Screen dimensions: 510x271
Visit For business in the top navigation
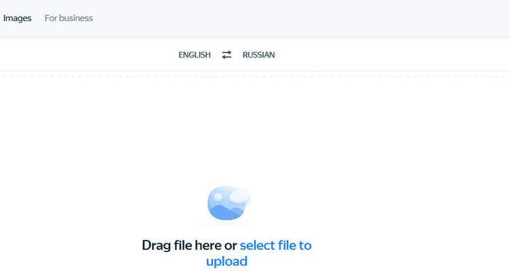pos(68,18)
